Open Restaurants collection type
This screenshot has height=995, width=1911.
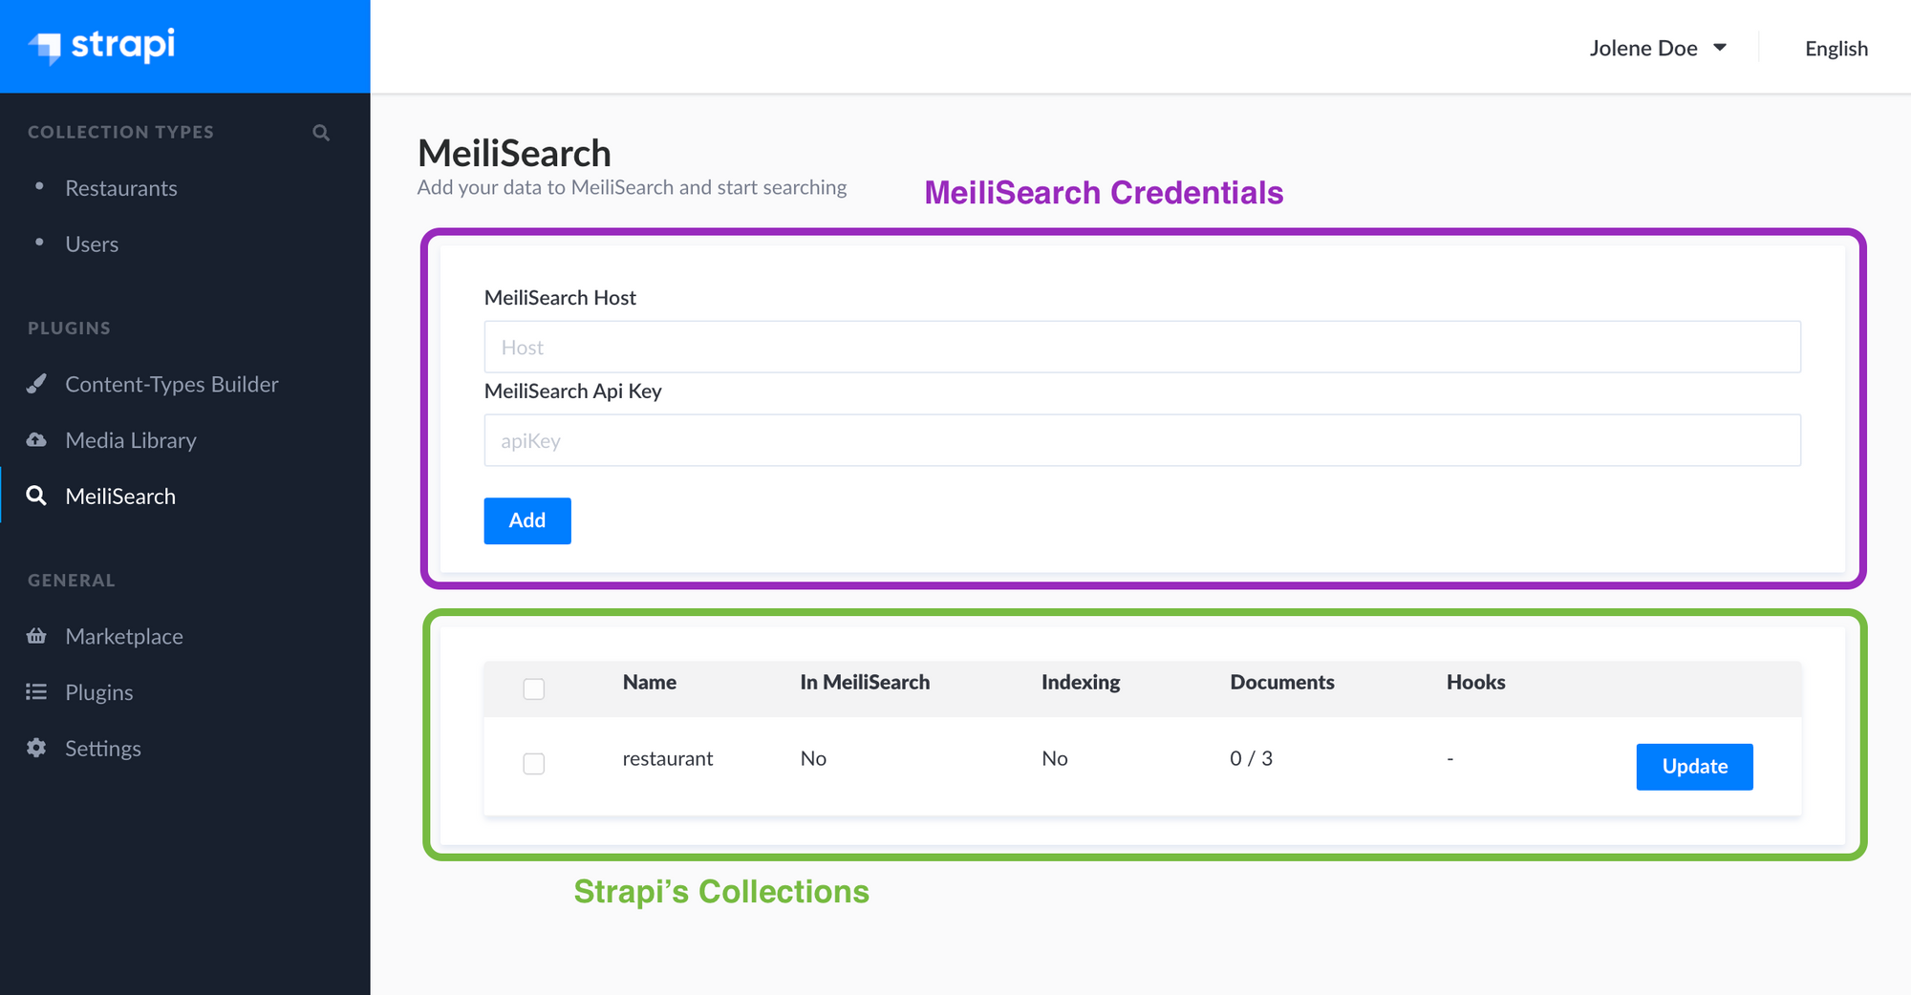coord(121,188)
